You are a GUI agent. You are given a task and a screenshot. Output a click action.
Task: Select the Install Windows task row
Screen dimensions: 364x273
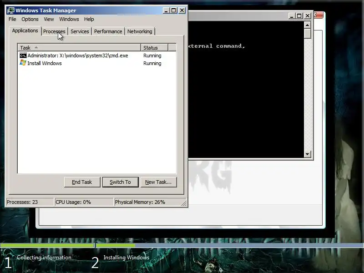point(97,63)
